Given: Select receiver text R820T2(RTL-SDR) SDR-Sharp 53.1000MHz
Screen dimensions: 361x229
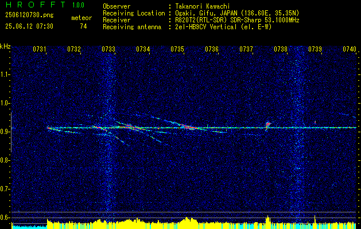Looking at the screenshot, I should pos(237,20).
